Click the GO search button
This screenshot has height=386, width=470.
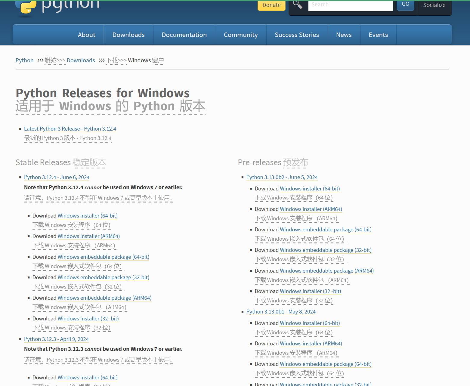click(x=405, y=5)
